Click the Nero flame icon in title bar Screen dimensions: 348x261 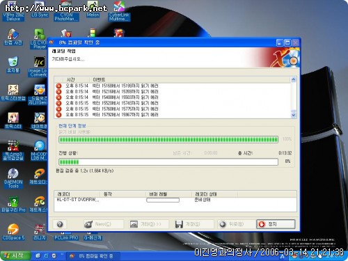pos(52,42)
